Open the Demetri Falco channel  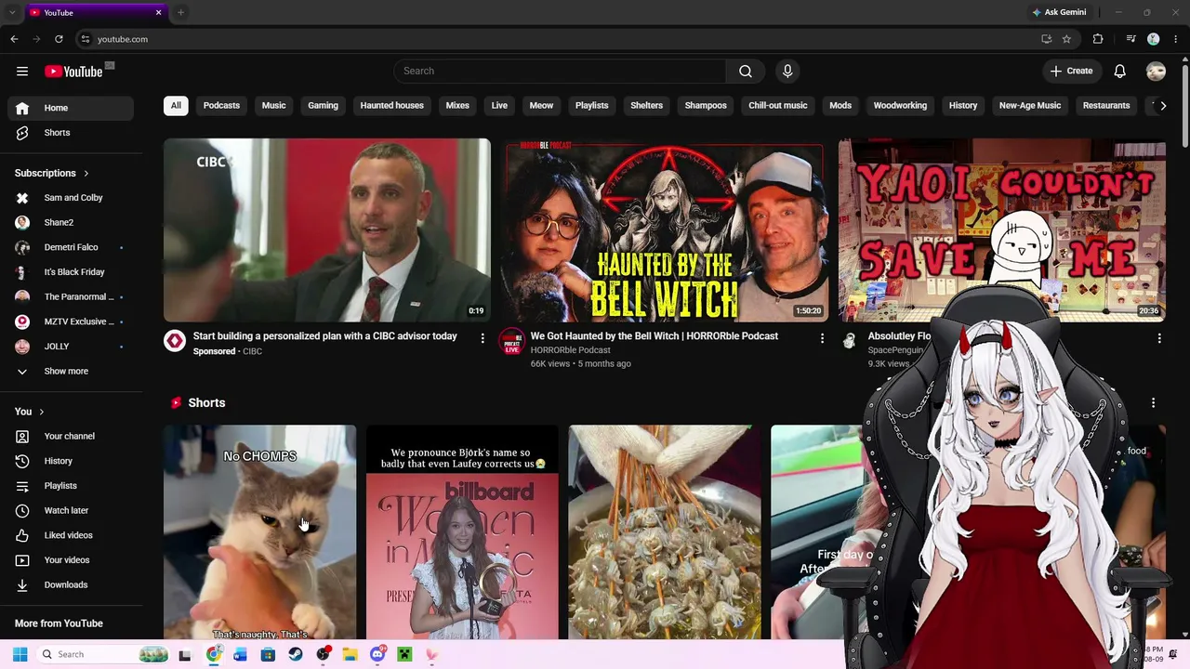tap(71, 247)
